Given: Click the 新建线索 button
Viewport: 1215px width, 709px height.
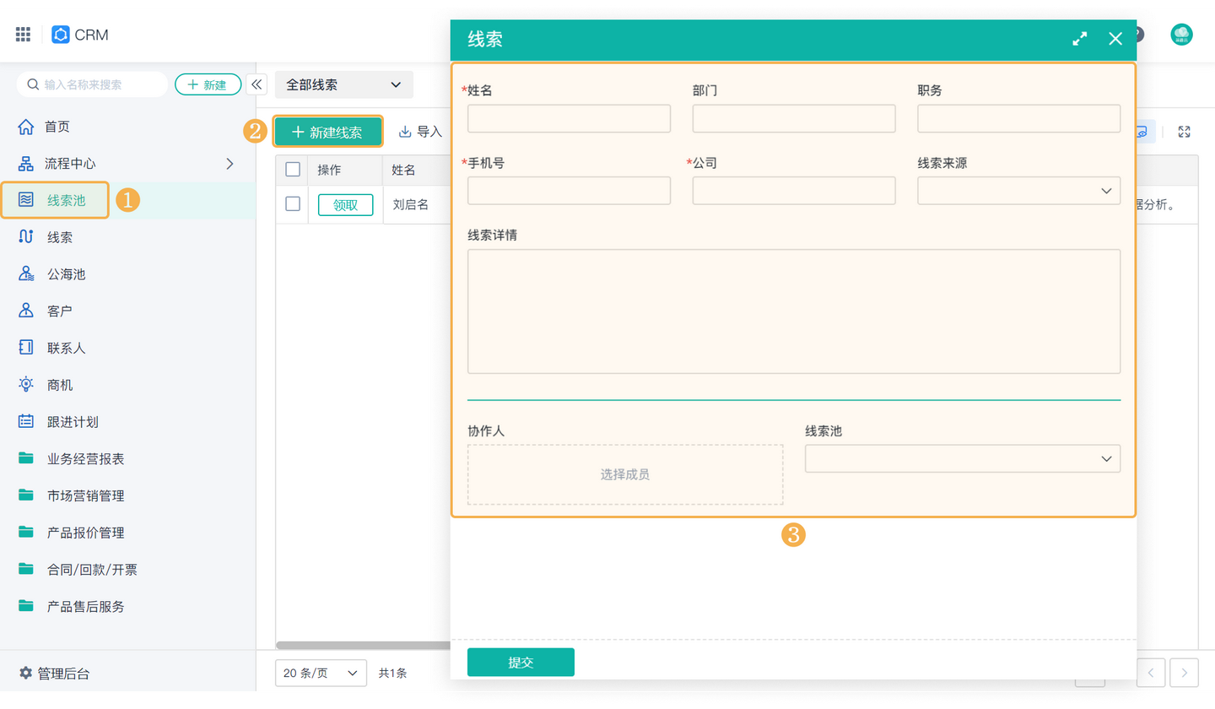Looking at the screenshot, I should [328, 132].
